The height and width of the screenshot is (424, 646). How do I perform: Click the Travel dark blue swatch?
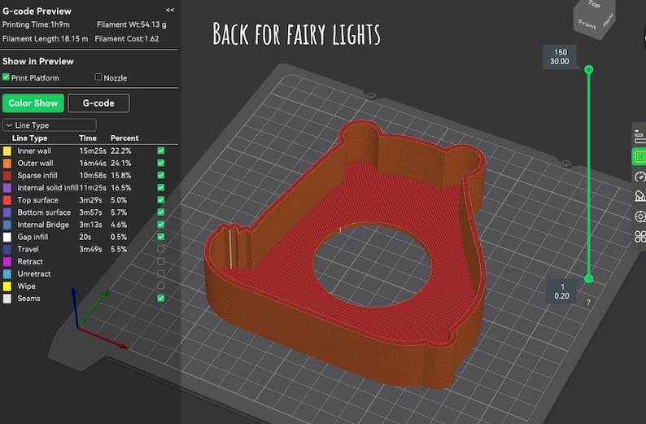[7, 249]
